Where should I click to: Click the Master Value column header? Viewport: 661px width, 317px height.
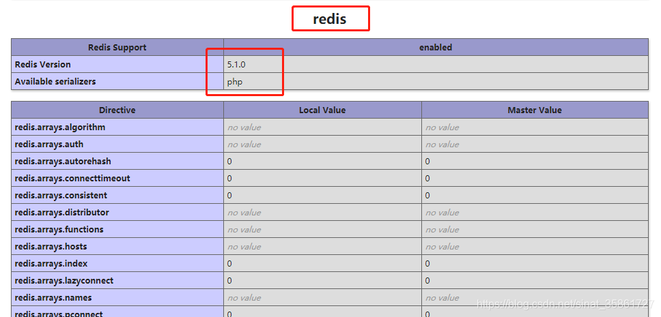click(x=535, y=110)
